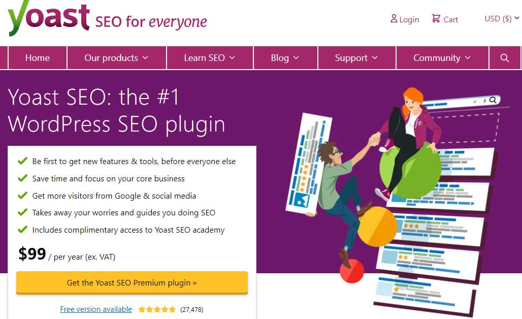
Task: Expand the Learn SEO menu chevron
Action: pos(233,57)
